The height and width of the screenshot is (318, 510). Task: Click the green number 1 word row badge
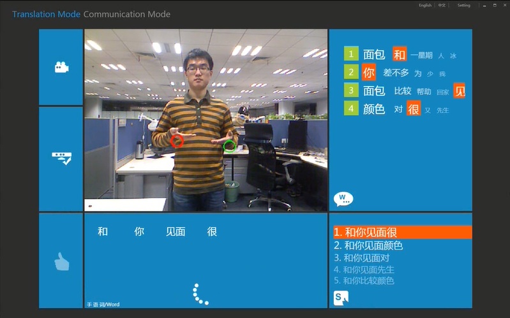351,55
